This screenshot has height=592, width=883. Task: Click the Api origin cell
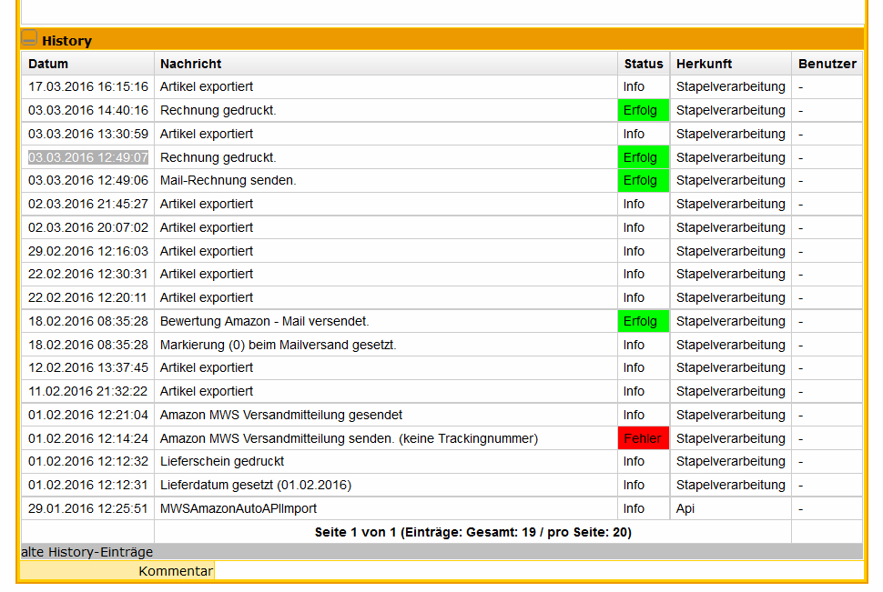pyautogui.click(x=685, y=508)
